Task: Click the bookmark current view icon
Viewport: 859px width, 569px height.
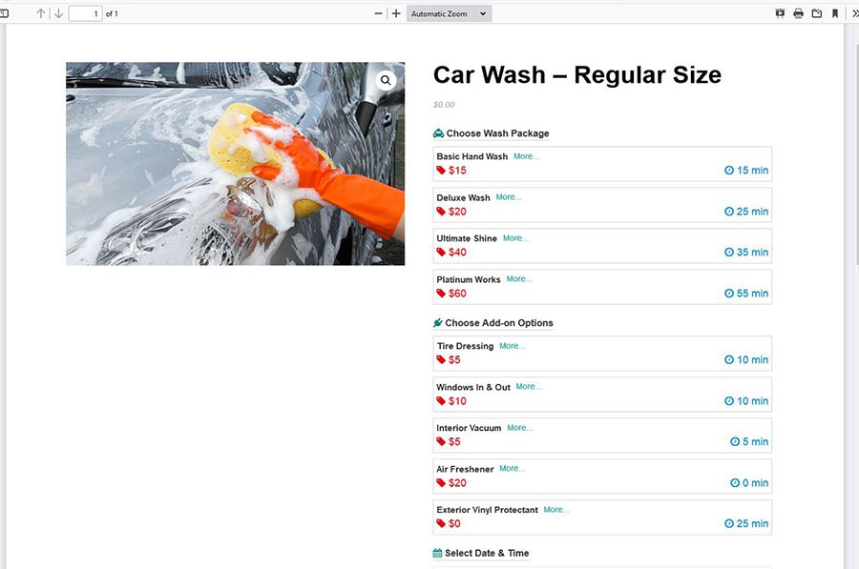Action: pos(835,13)
